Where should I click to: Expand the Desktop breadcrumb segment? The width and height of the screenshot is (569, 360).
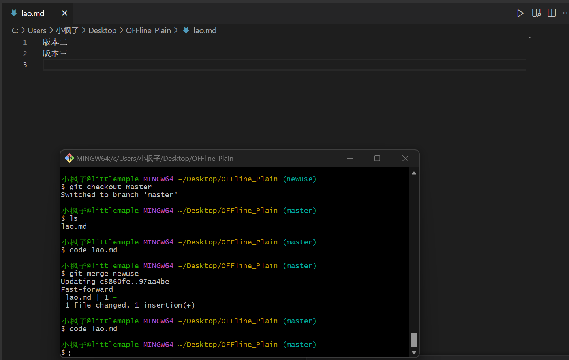click(102, 30)
